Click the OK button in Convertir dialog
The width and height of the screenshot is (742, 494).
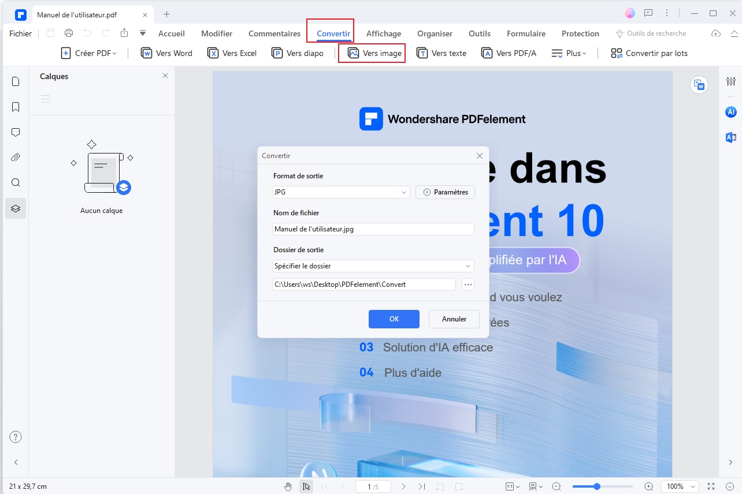click(x=394, y=319)
